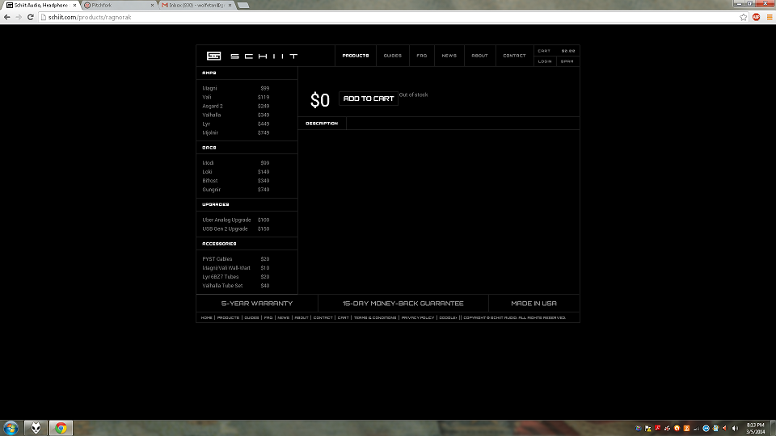Open the Adblock Plus extension icon
The width and height of the screenshot is (776, 436).
tap(757, 17)
